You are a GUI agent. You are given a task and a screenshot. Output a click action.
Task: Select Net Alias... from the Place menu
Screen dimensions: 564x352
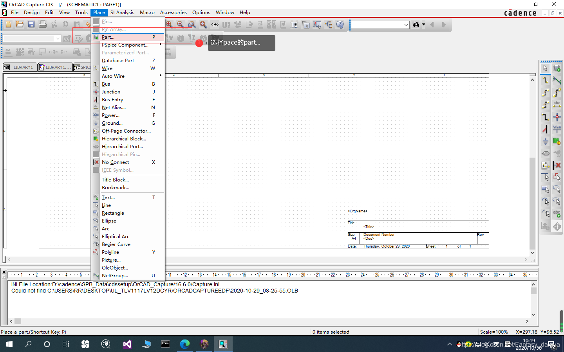[x=114, y=108]
